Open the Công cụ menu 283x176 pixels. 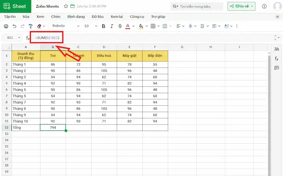point(137,17)
